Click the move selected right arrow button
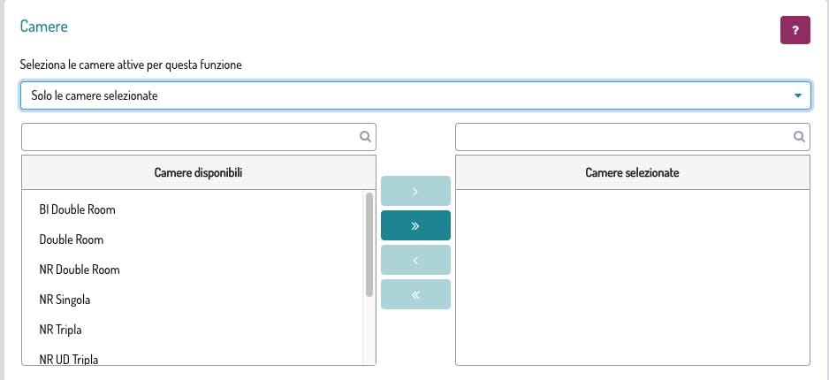The image size is (829, 380). click(x=415, y=192)
